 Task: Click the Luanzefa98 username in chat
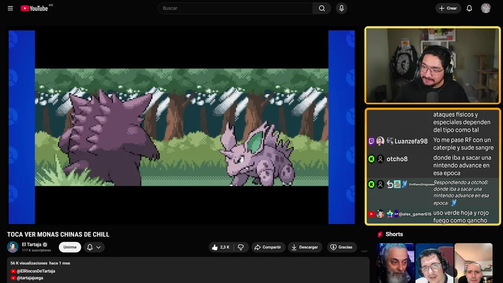click(411, 141)
